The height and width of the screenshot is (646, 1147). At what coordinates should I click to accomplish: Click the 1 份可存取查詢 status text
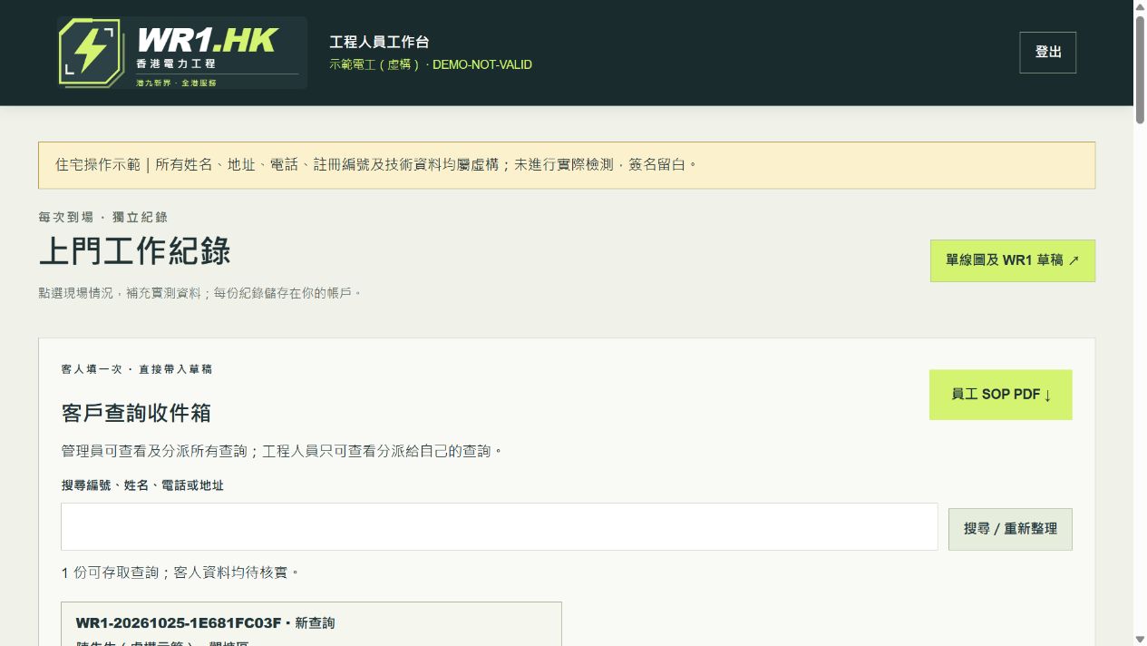pyautogui.click(x=180, y=573)
